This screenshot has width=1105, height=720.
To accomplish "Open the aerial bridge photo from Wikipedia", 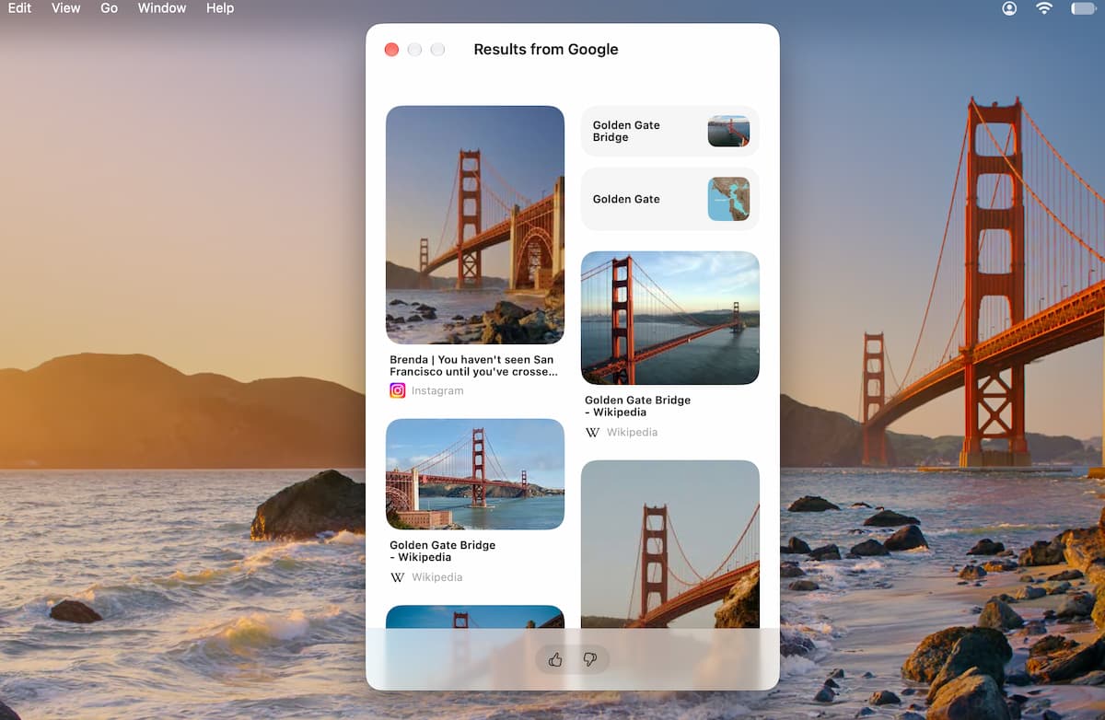I will (x=670, y=318).
